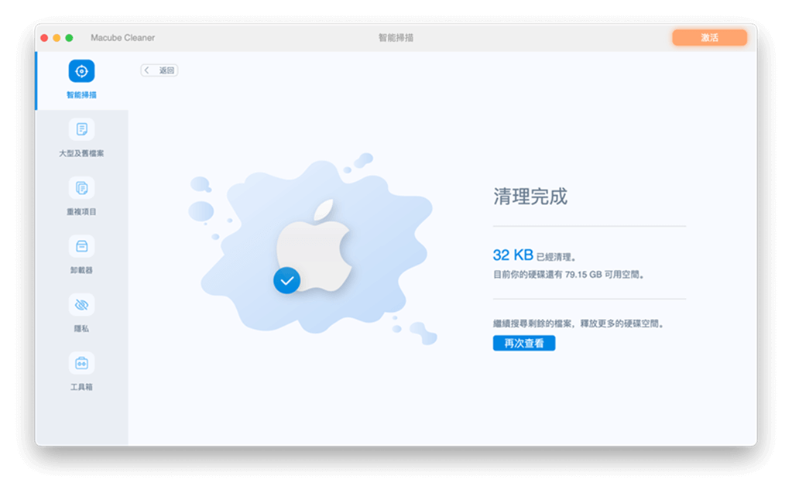Click the grey apple logo illustration
The width and height of the screenshot is (792, 493).
[314, 245]
